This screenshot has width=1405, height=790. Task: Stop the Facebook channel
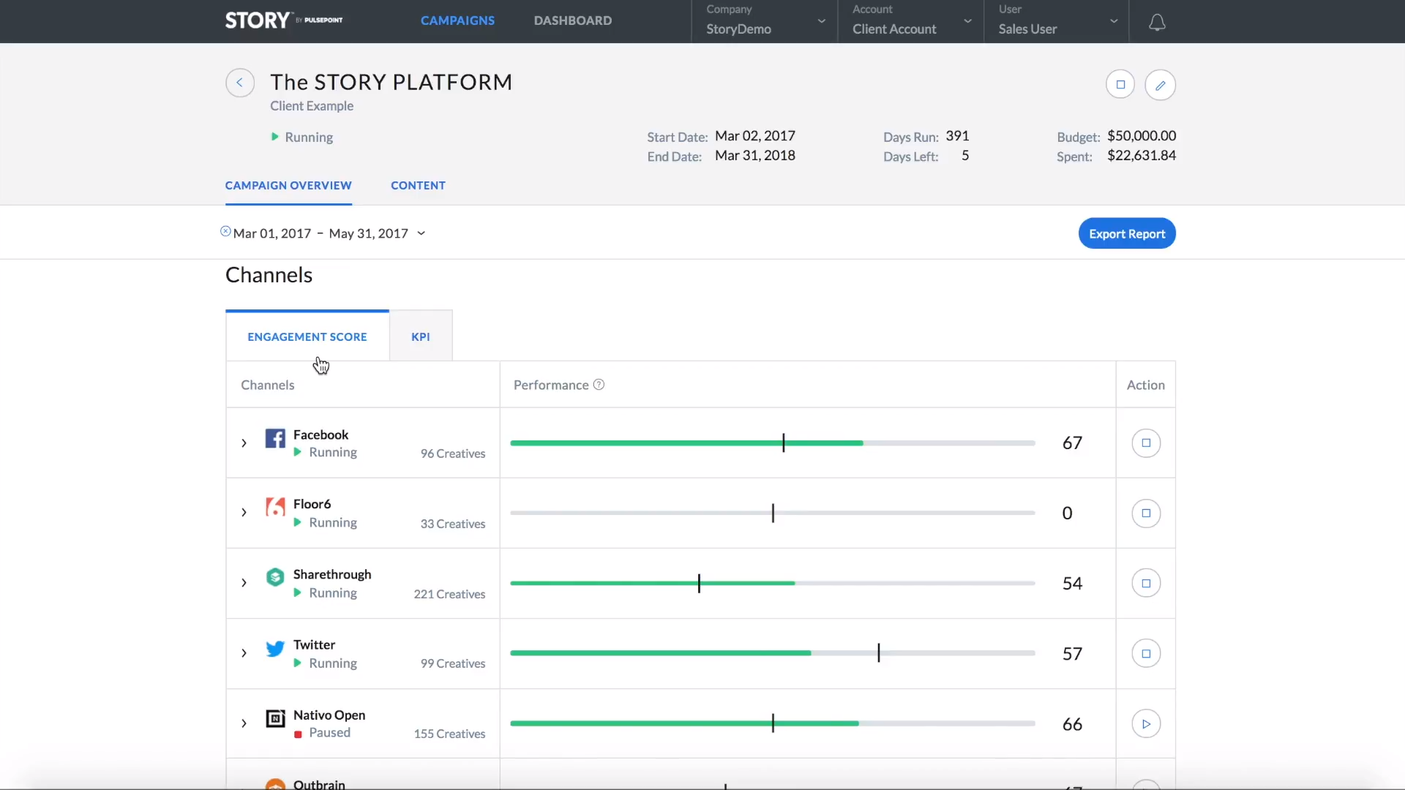(x=1146, y=443)
